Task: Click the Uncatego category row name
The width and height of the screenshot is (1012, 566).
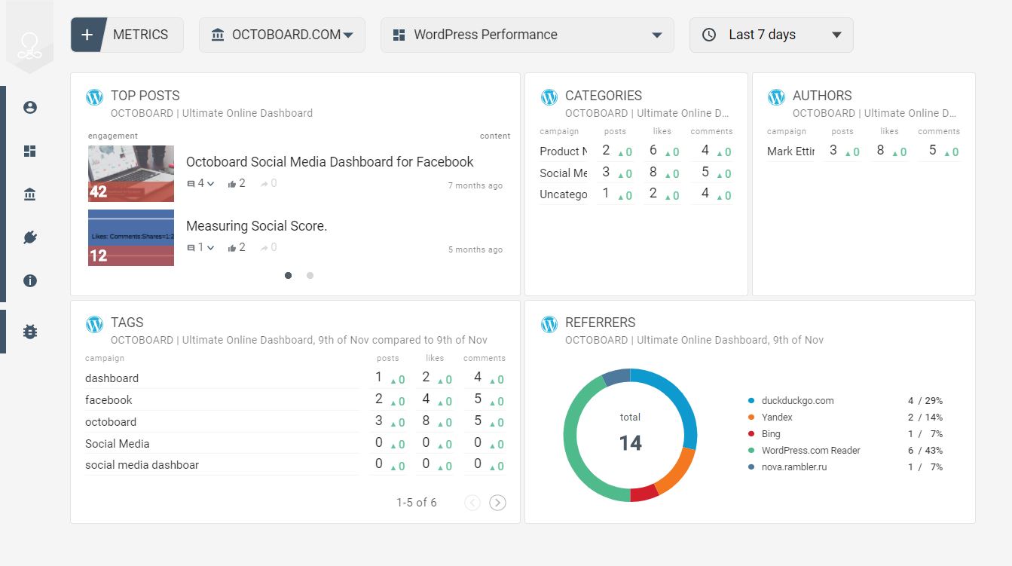Action: (564, 194)
